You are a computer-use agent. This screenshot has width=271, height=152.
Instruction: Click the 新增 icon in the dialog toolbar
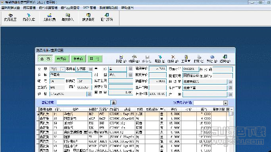click(121, 59)
